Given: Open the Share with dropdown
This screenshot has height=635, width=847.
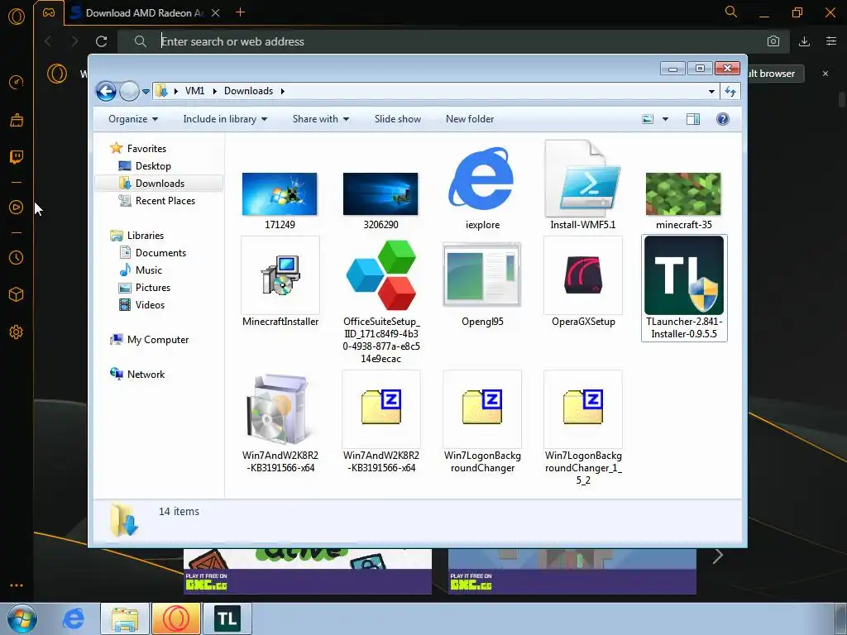Looking at the screenshot, I should click(320, 119).
